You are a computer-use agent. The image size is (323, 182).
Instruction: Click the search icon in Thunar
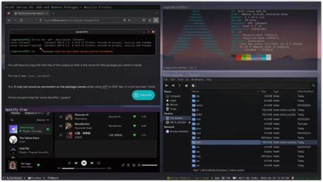click(x=313, y=85)
